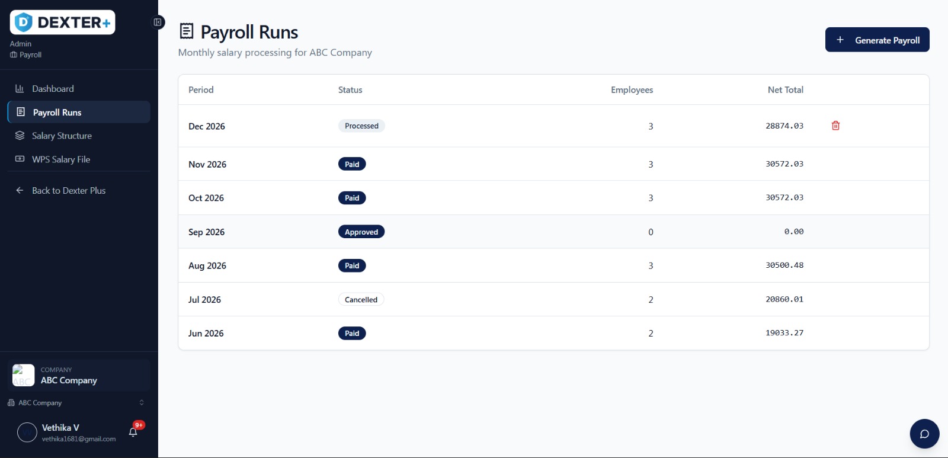Select the Processed status badge for Dec 2026
The width and height of the screenshot is (948, 458).
pos(361,126)
